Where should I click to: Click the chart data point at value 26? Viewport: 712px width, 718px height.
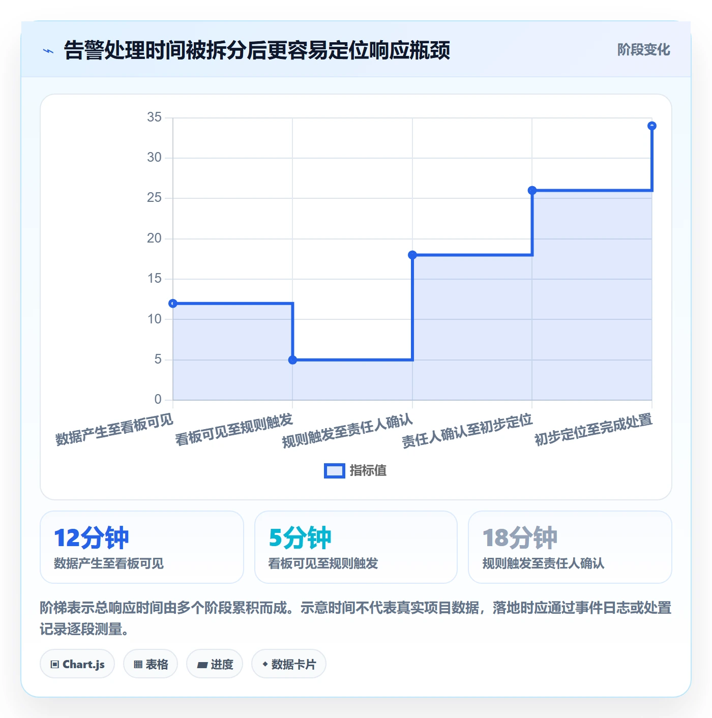[532, 190]
